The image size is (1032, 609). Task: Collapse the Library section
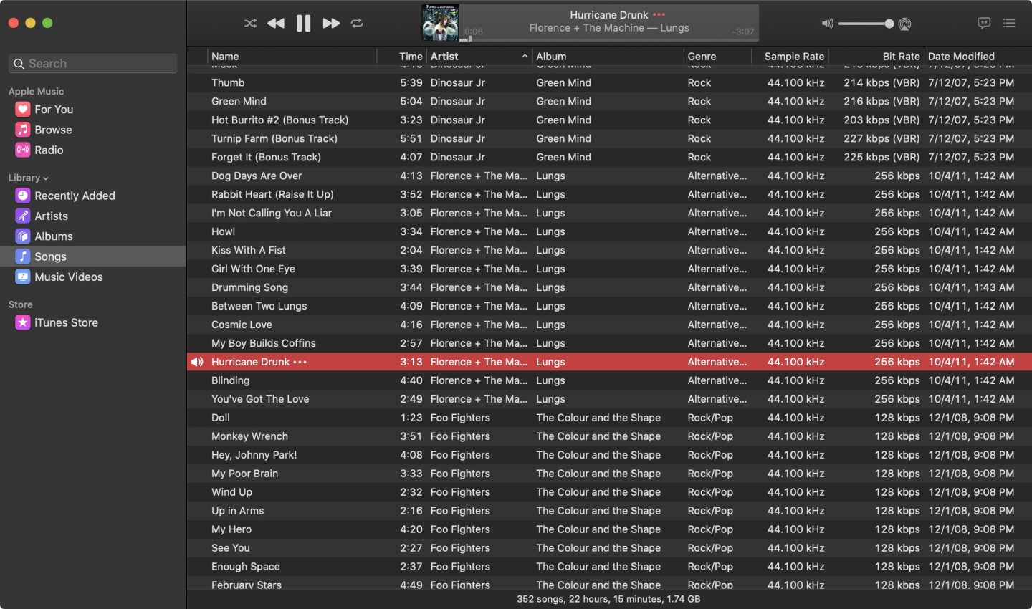click(x=46, y=178)
